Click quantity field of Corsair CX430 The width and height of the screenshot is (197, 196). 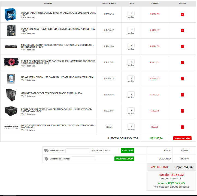tap(131, 110)
